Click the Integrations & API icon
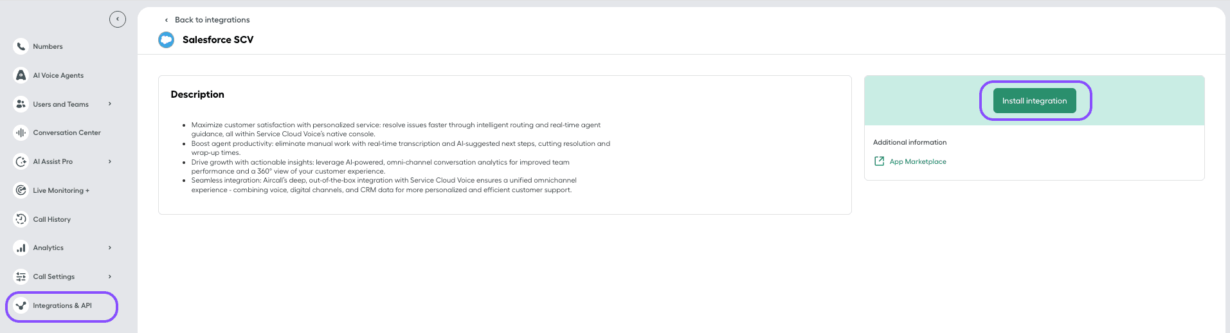 (21, 305)
